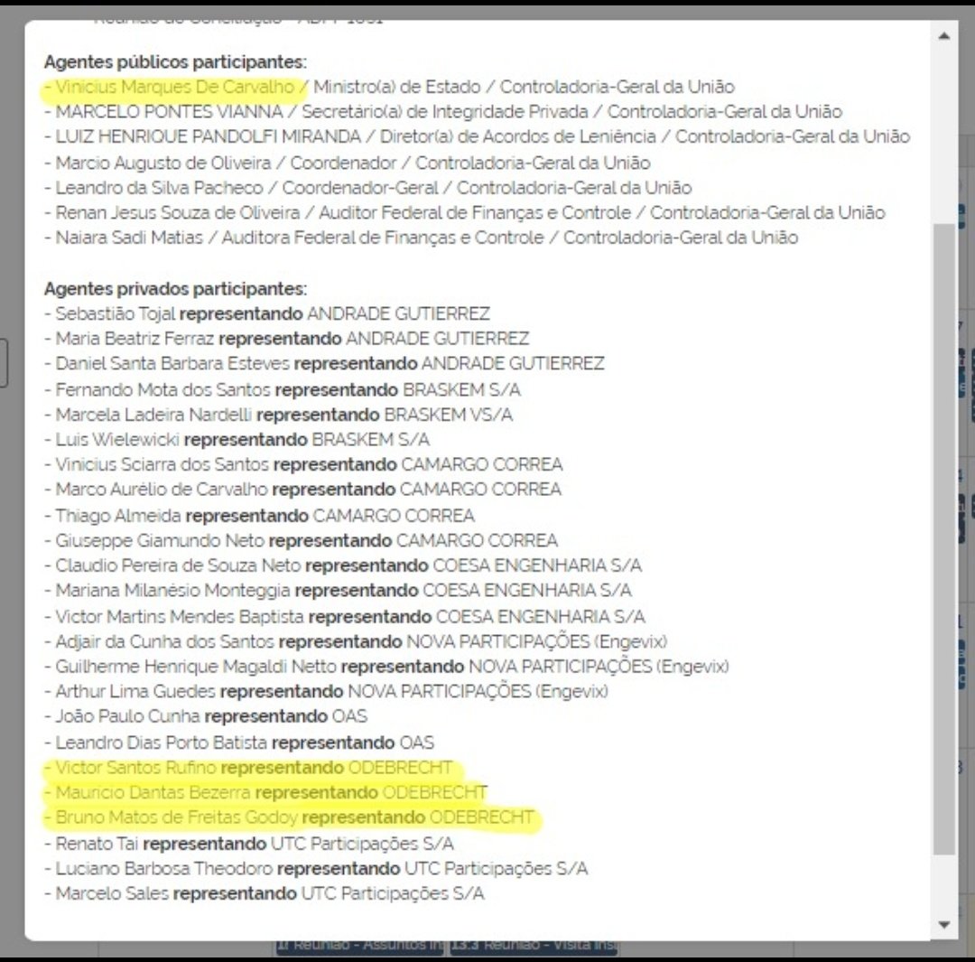The width and height of the screenshot is (975, 962).
Task: Click the entry Adjair da Cunha dos Santos
Action: click(356, 641)
